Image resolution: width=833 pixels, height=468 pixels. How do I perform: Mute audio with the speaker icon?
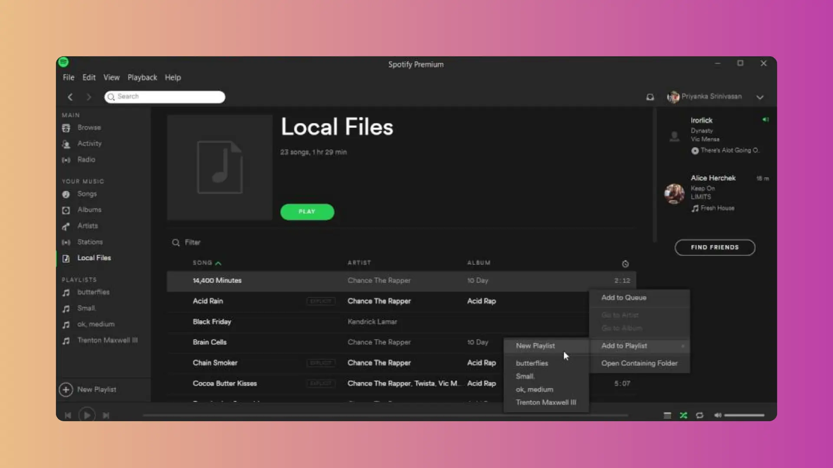[x=718, y=415]
